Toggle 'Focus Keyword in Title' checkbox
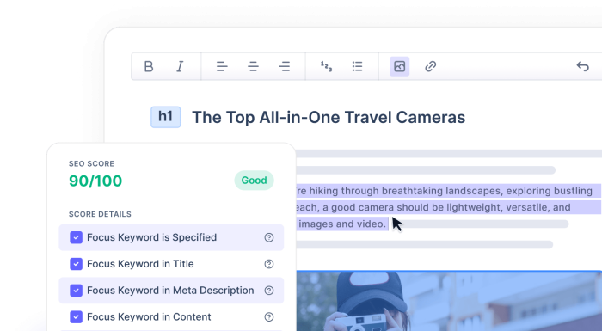Image resolution: width=602 pixels, height=331 pixels. (76, 264)
